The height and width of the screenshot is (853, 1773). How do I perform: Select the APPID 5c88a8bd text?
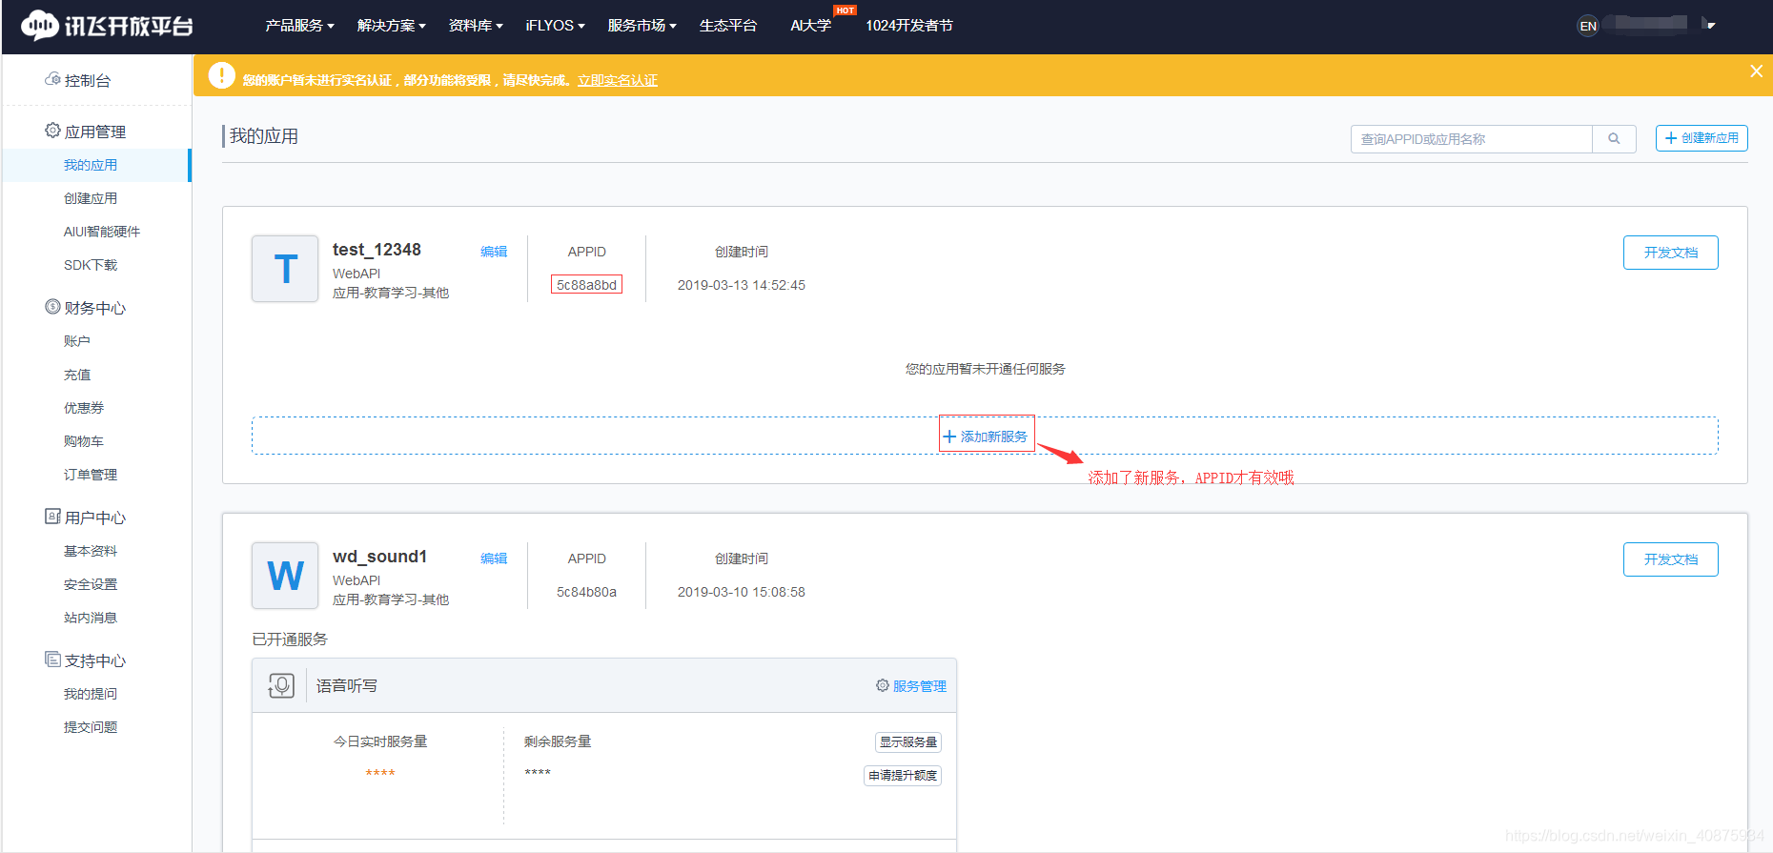click(x=586, y=284)
